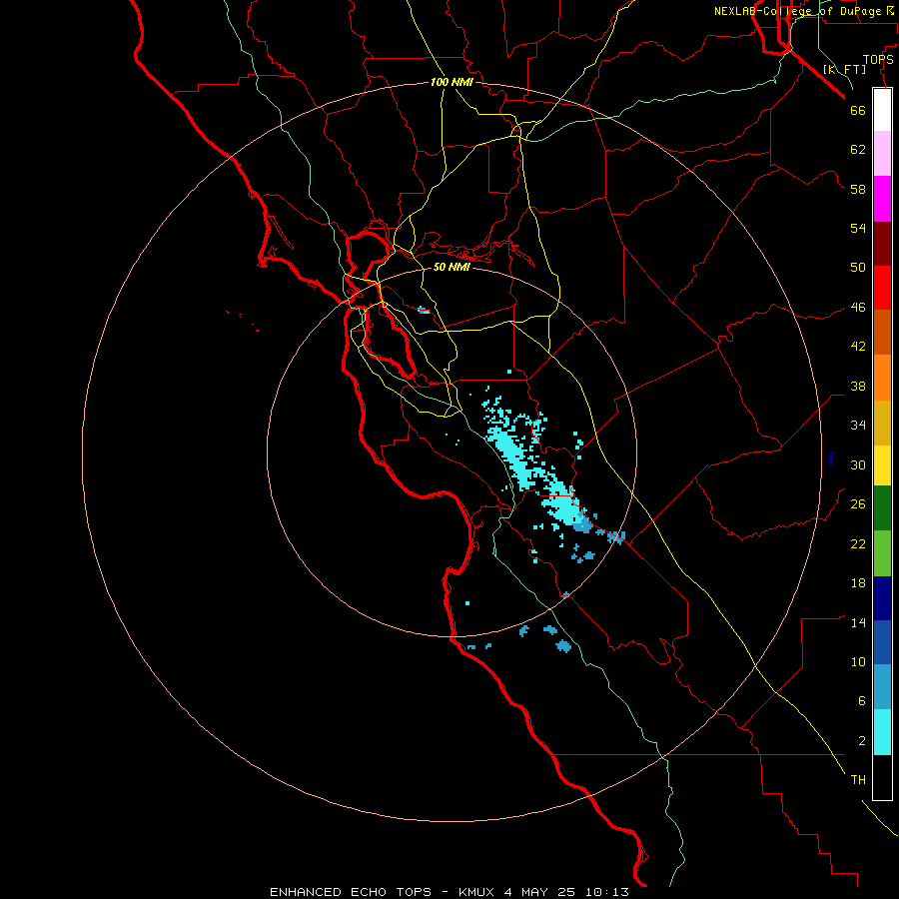Click the white swatch on the tops scale
This screenshot has width=899, height=899.
click(x=882, y=110)
